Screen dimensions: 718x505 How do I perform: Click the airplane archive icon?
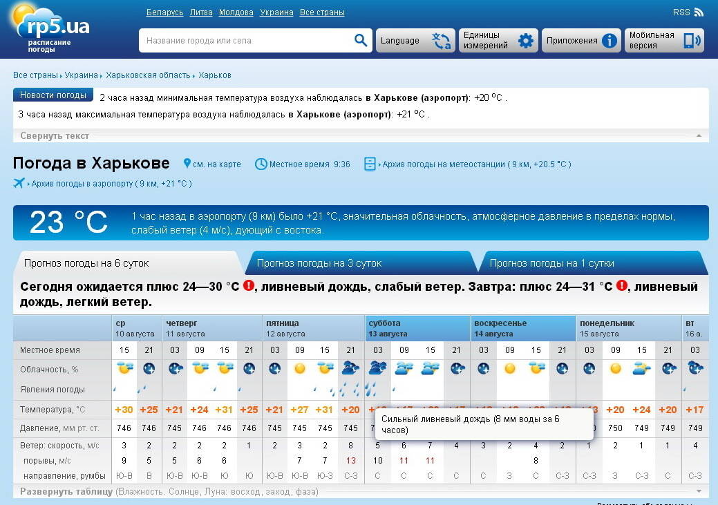pos(19,183)
